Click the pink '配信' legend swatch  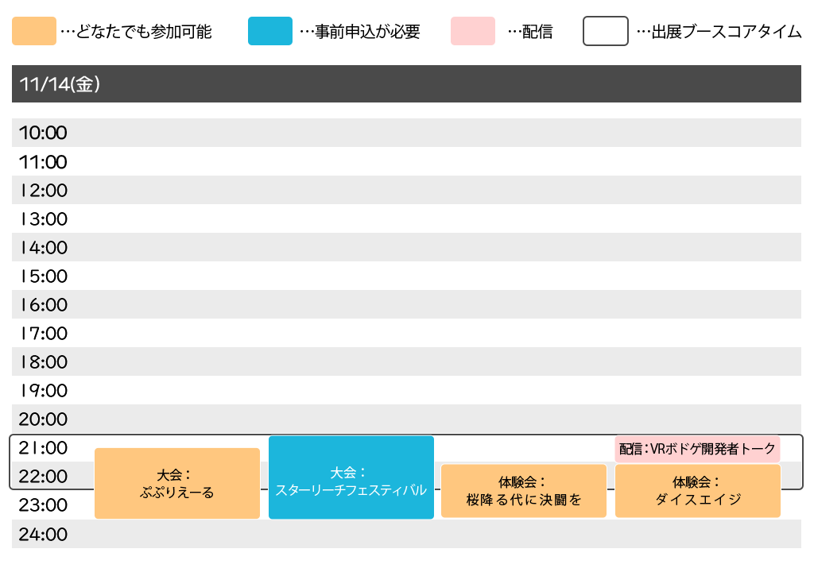[472, 32]
